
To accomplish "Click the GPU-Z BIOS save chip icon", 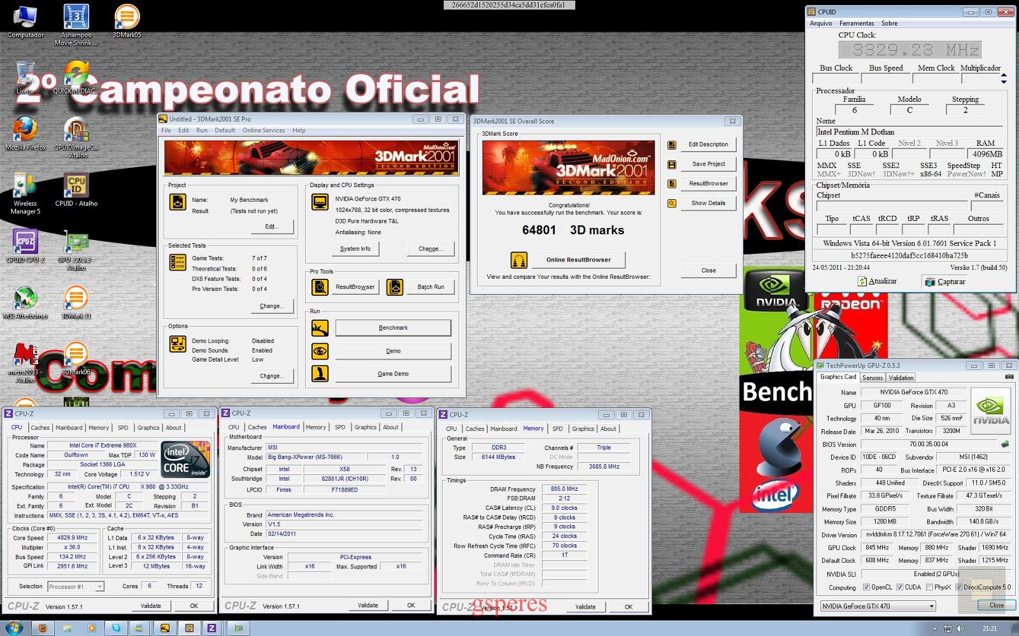I will (1006, 444).
